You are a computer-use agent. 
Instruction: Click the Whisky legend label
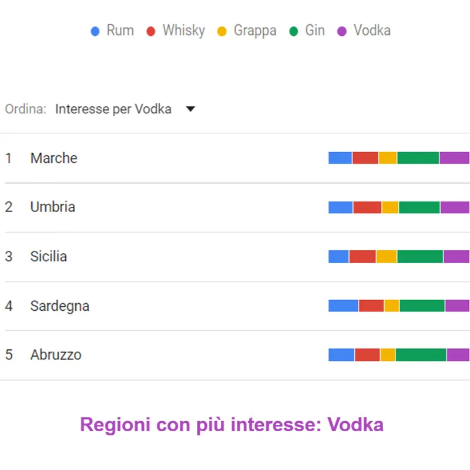point(184,31)
